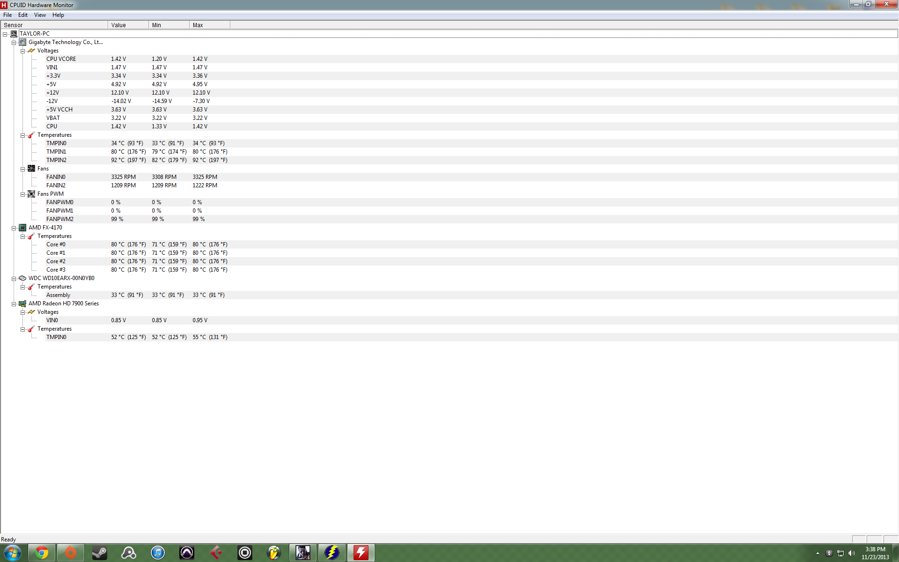Open the Windows Start menu

(13, 553)
